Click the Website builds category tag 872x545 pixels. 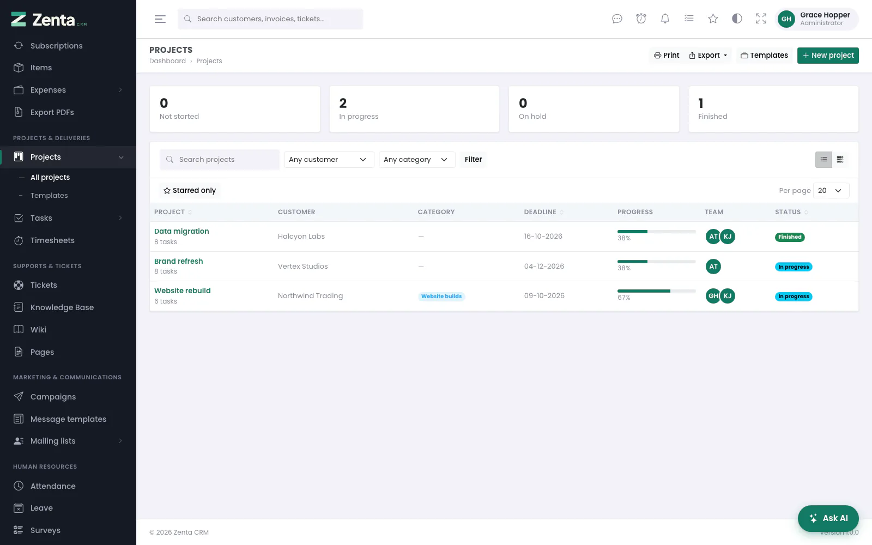(441, 296)
